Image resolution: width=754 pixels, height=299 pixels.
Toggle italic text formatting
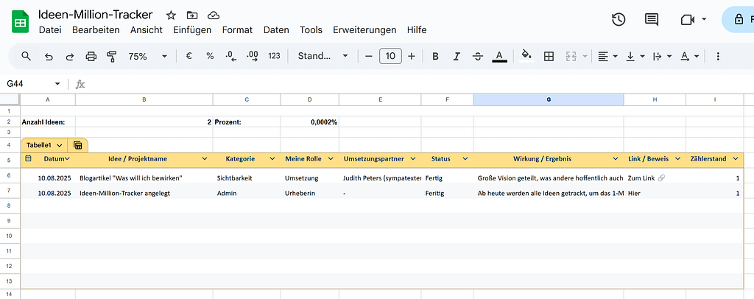[x=457, y=56]
